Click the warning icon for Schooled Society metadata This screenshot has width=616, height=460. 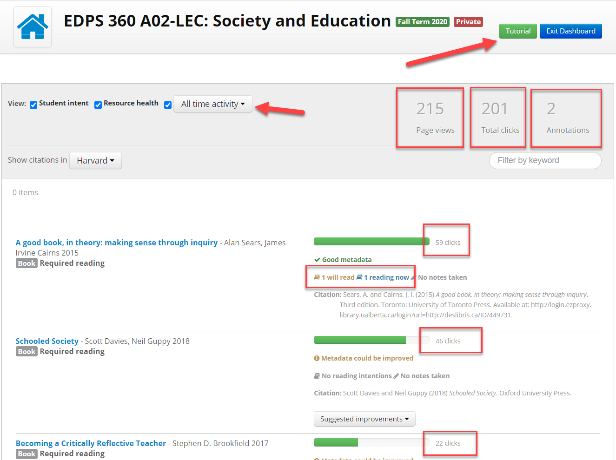coord(317,358)
